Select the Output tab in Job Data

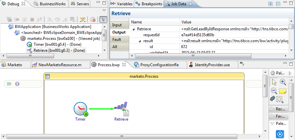click(119, 32)
